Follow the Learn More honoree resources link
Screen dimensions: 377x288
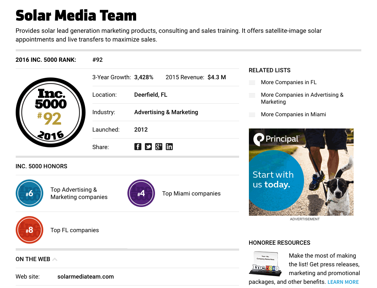[343, 282]
